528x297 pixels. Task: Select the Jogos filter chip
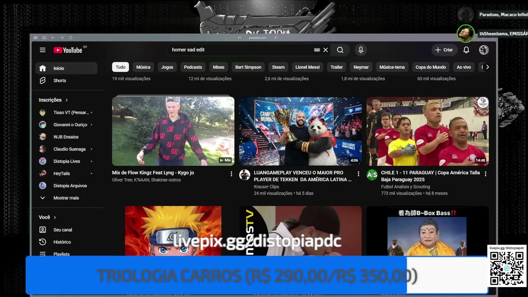coord(167,67)
